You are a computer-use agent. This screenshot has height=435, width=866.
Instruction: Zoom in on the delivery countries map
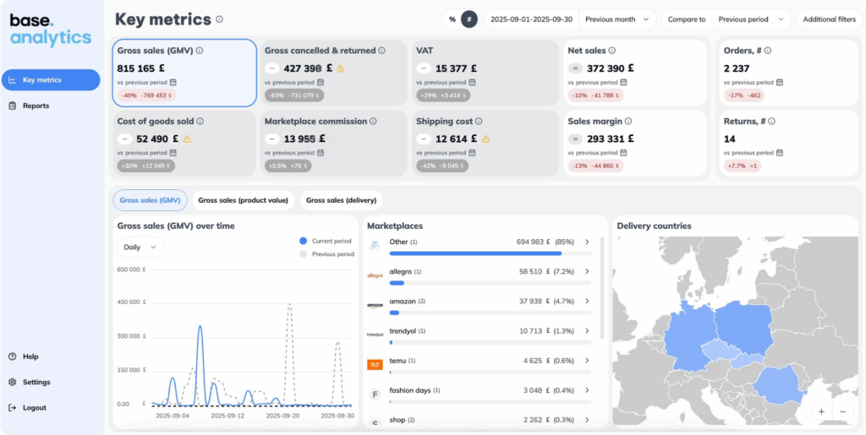[820, 411]
